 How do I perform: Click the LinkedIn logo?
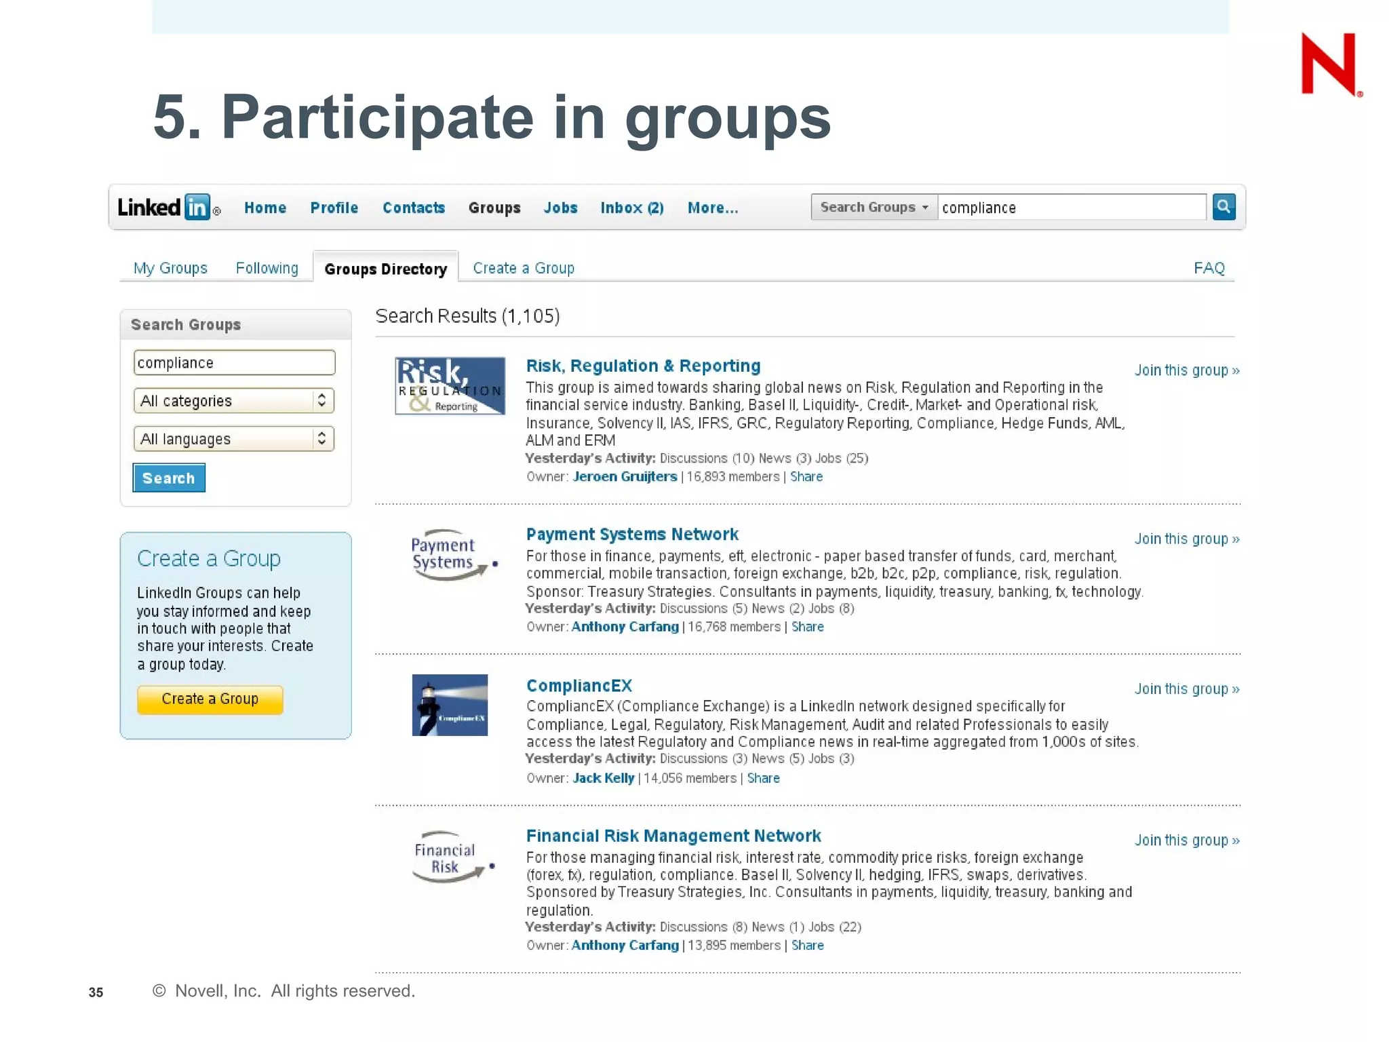coord(169,207)
